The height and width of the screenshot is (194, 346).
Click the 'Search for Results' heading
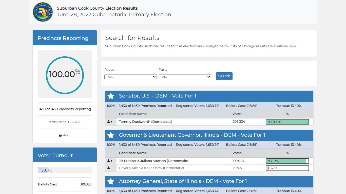132,38
